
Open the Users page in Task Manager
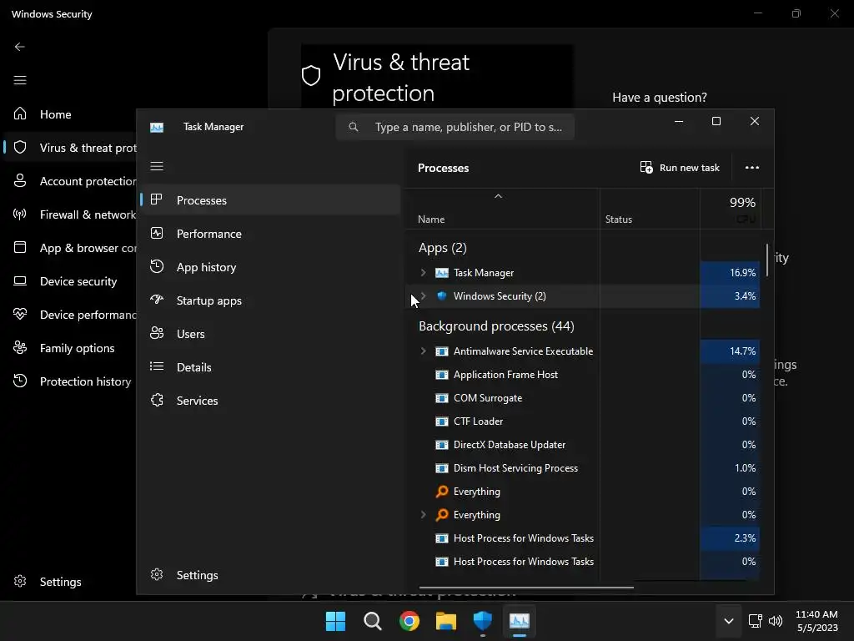tap(270, 334)
